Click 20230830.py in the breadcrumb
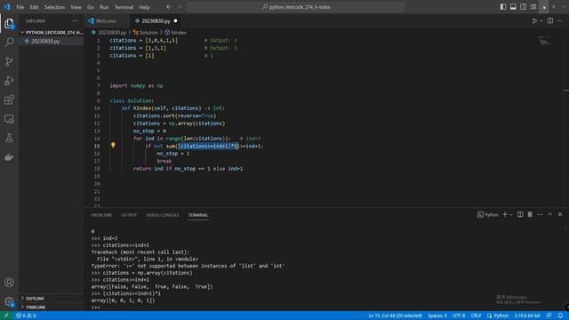Screen dimensions: 569x320 tap(112, 32)
